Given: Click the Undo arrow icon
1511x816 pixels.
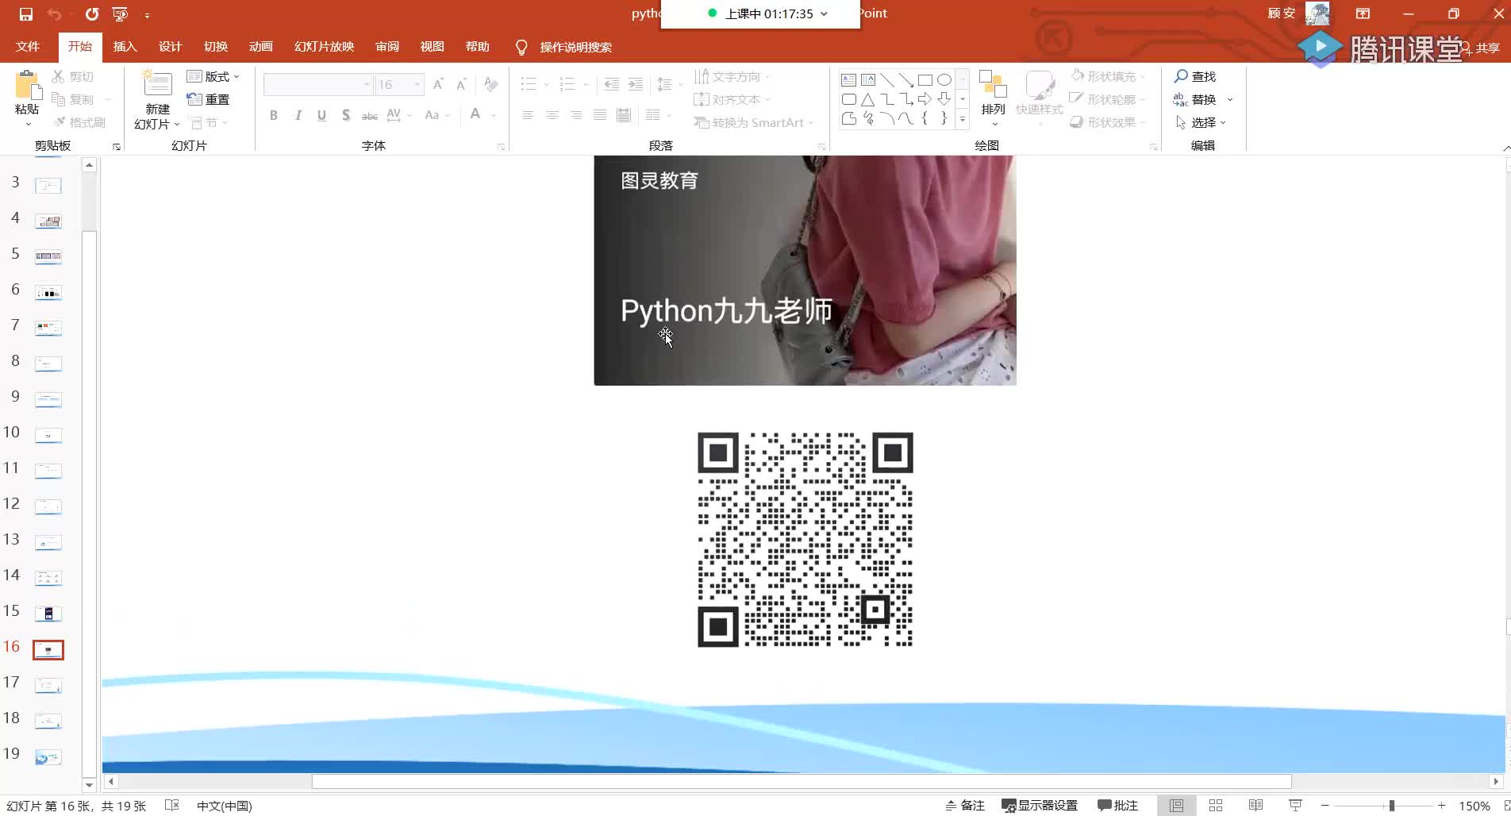Looking at the screenshot, I should [54, 14].
